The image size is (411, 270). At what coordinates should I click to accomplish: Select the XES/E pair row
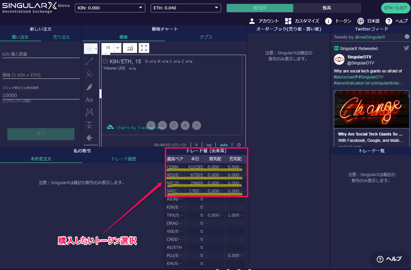point(205,175)
